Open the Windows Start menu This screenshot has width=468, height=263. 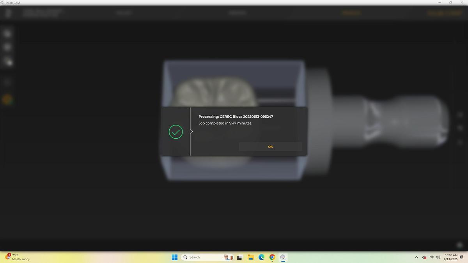pyautogui.click(x=175, y=257)
